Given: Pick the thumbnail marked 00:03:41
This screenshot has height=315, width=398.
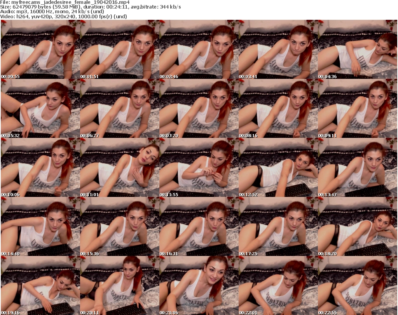Looking at the screenshot, I should [278, 49].
